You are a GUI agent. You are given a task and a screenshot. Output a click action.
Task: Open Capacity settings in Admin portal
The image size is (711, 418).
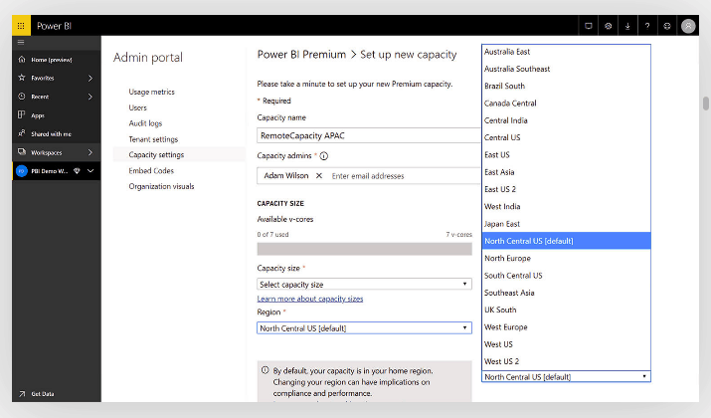pyautogui.click(x=156, y=155)
